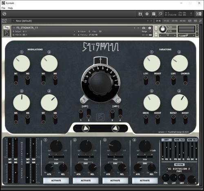Toggle the M2 modulation switch
This screenshot has width=204, height=191.
[x=28, y=80]
